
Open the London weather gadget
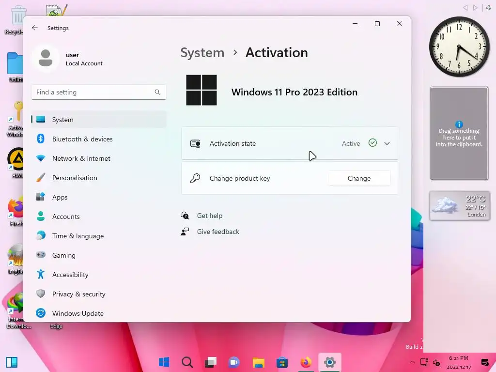point(460,205)
